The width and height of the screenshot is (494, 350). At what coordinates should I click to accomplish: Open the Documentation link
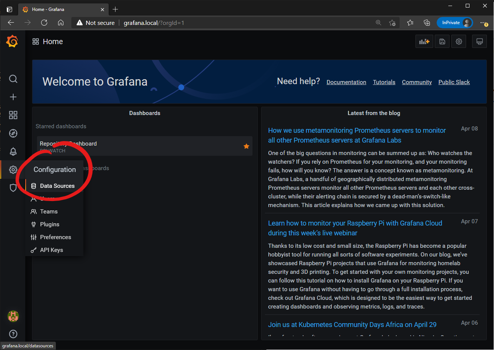coord(346,82)
